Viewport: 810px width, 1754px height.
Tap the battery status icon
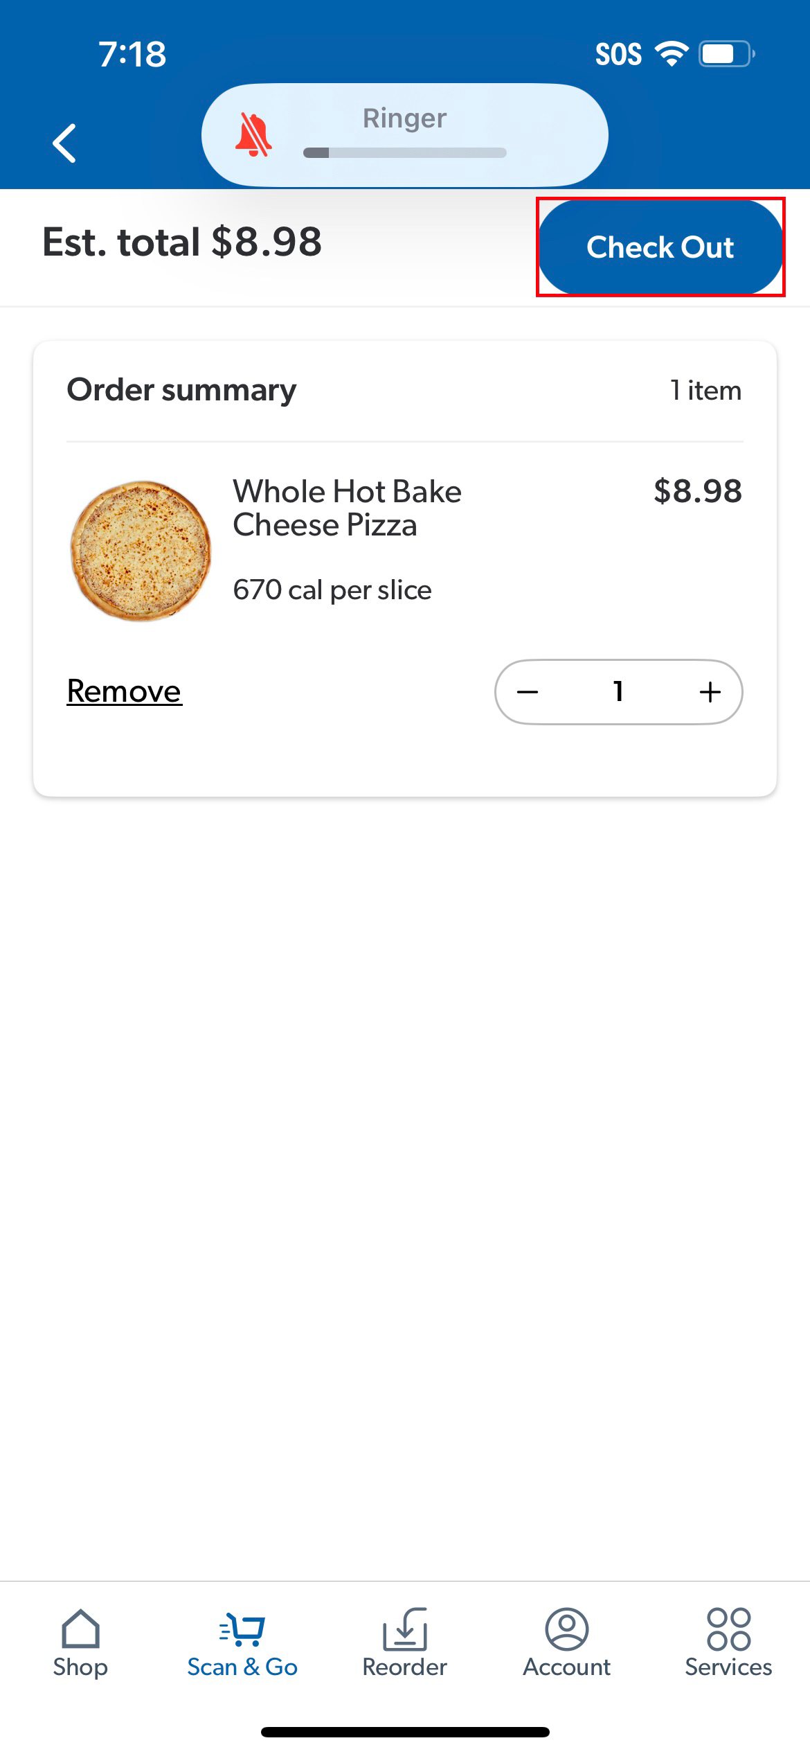point(726,54)
